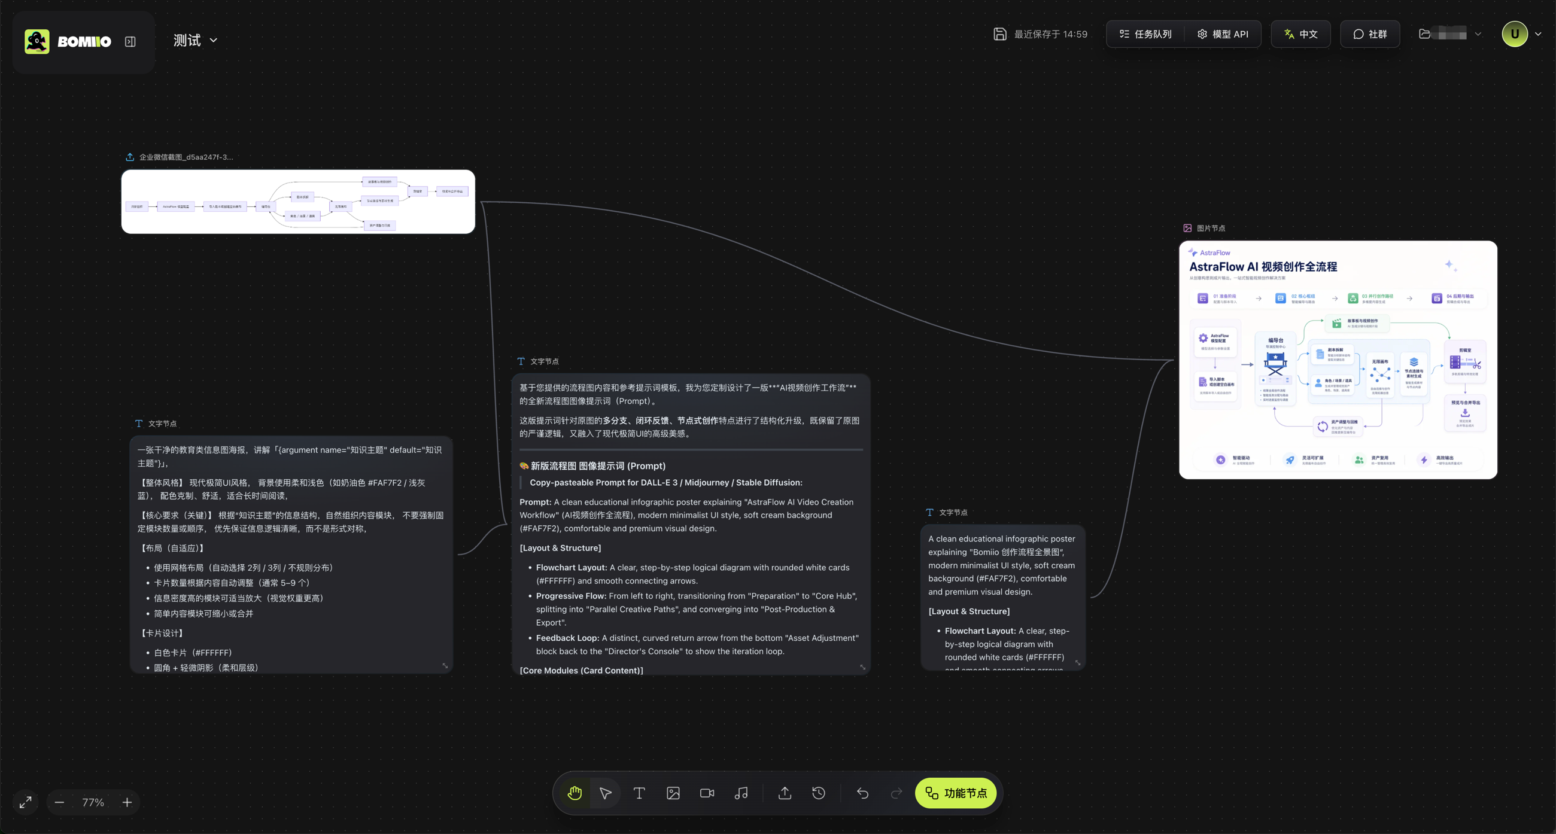
Task: Open the 社群 community button
Action: (x=1369, y=34)
